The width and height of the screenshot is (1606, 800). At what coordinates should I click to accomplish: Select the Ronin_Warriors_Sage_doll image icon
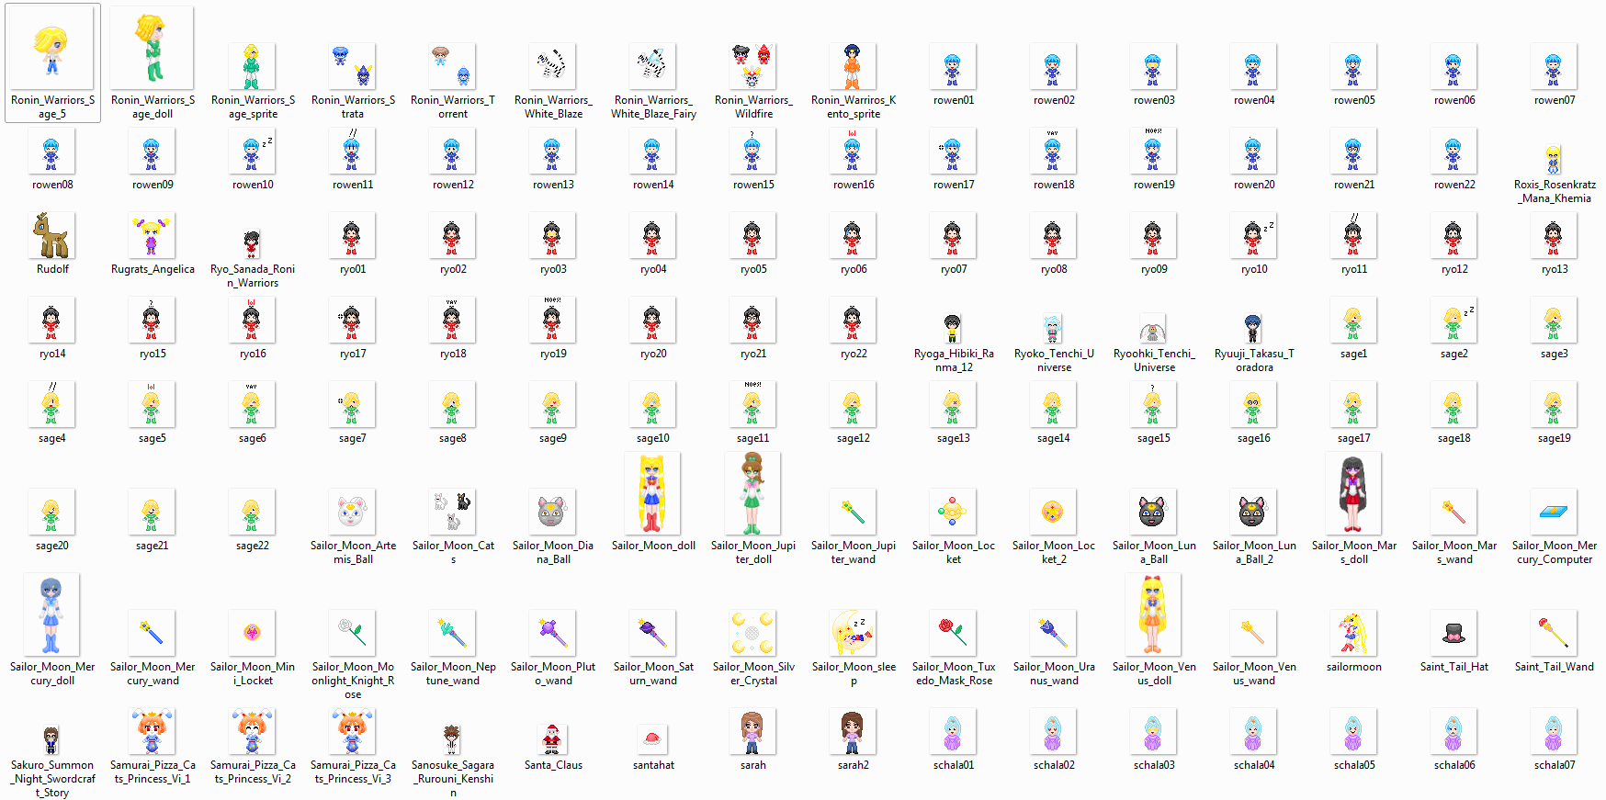pyautogui.click(x=152, y=48)
